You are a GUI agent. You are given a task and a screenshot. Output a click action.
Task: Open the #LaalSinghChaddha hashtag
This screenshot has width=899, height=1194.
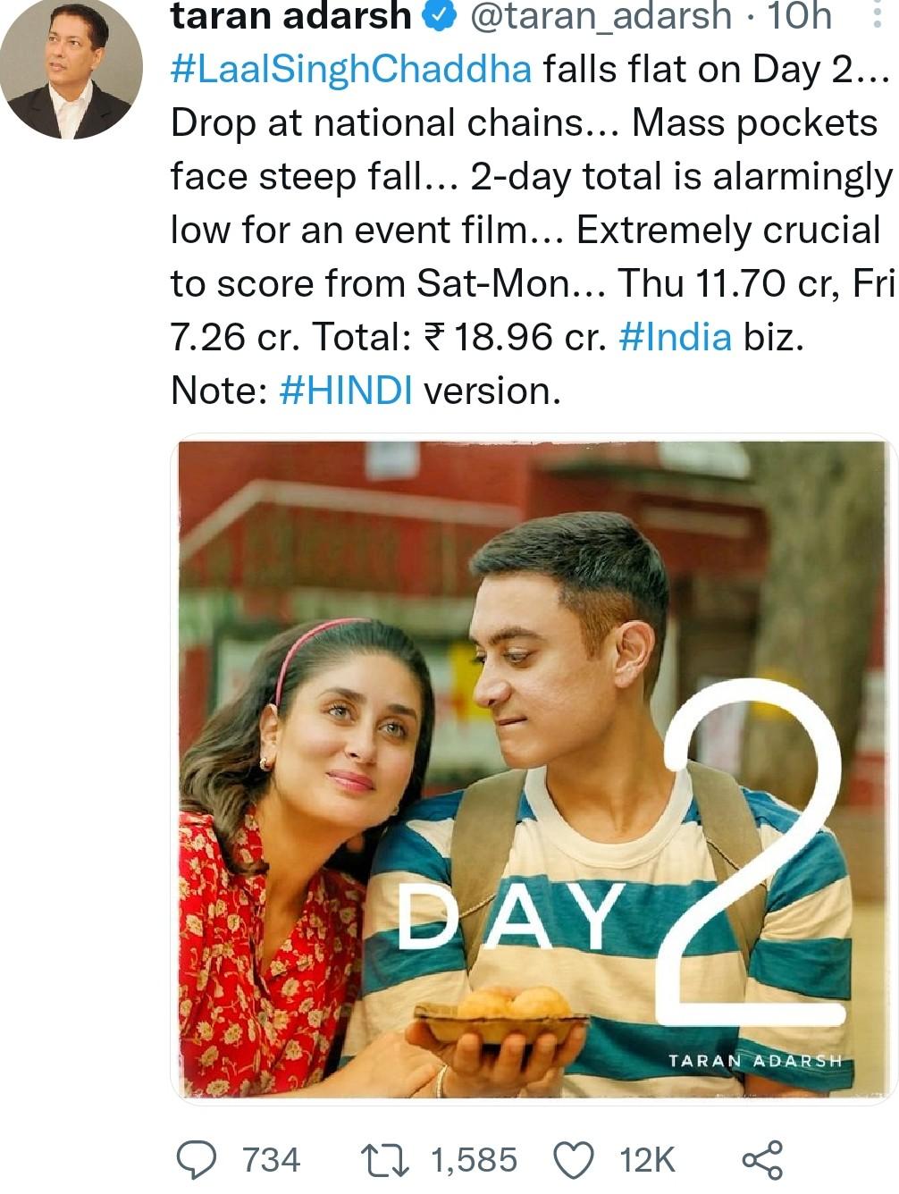tap(351, 70)
